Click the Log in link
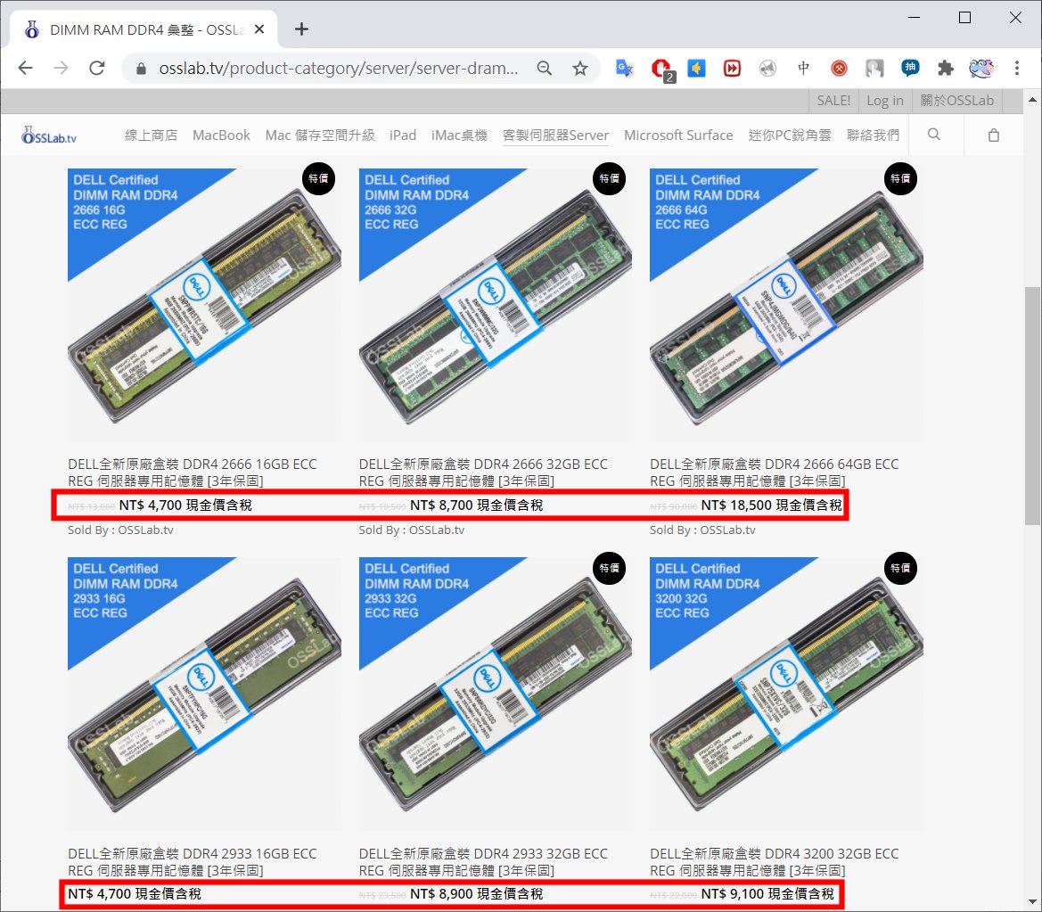Viewport: 1042px width, 912px height. [x=884, y=101]
